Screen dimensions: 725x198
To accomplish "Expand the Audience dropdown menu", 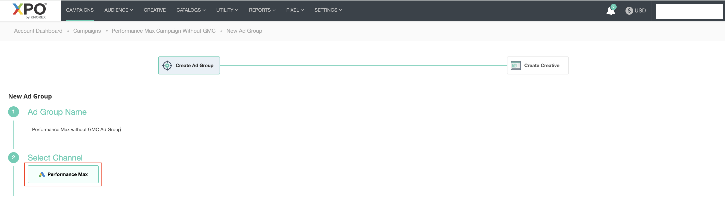I will (x=118, y=10).
